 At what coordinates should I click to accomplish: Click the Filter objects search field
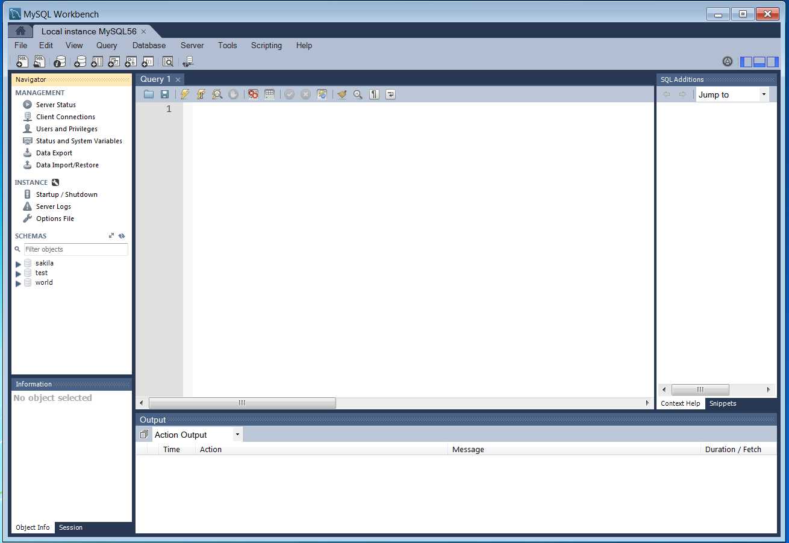pos(76,249)
